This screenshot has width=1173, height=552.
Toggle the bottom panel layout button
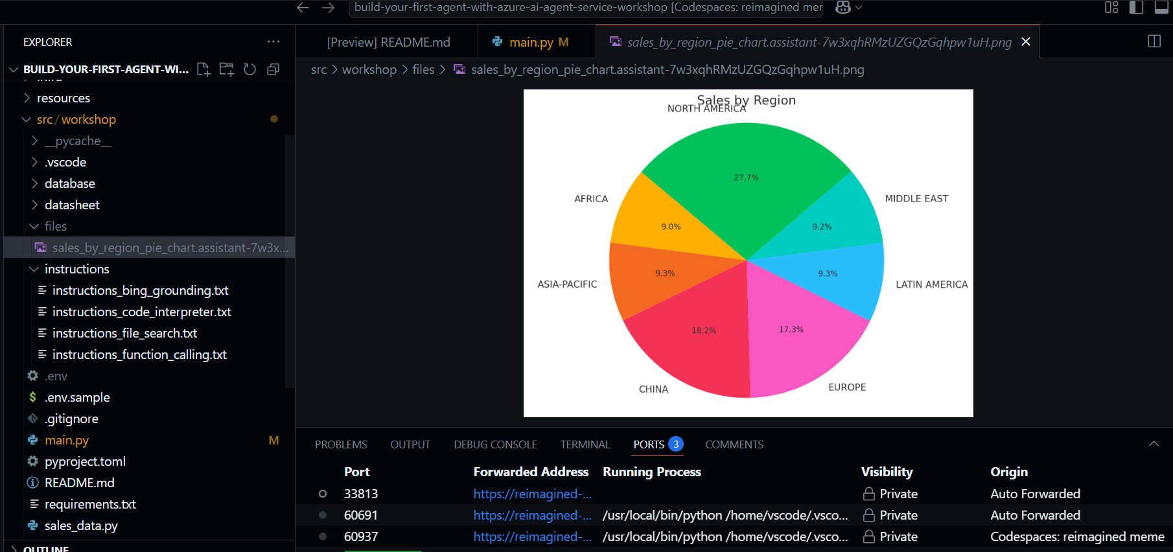pos(1161,8)
